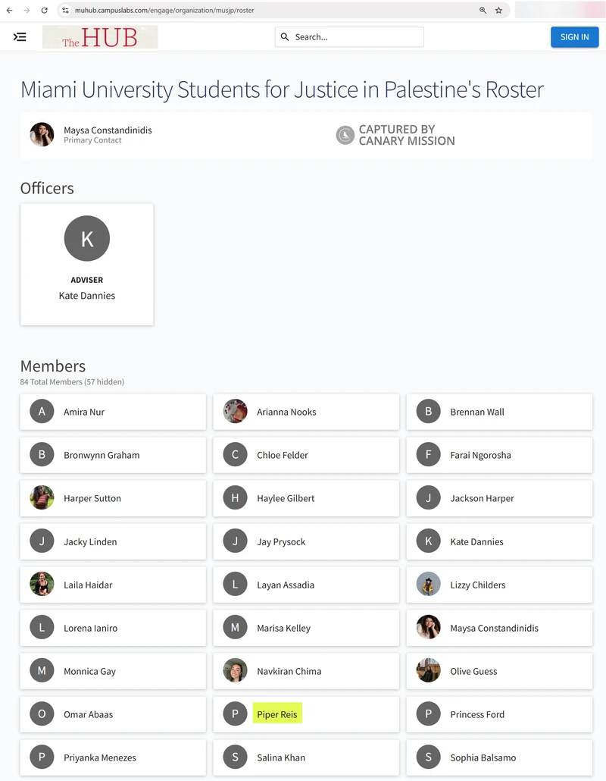Click Monnica Gay member name
The height and width of the screenshot is (781, 606).
coord(89,671)
